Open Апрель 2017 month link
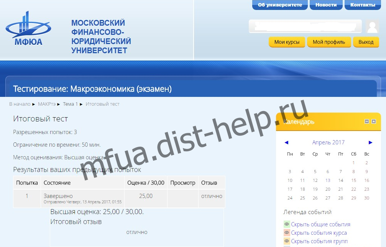 (x=328, y=142)
